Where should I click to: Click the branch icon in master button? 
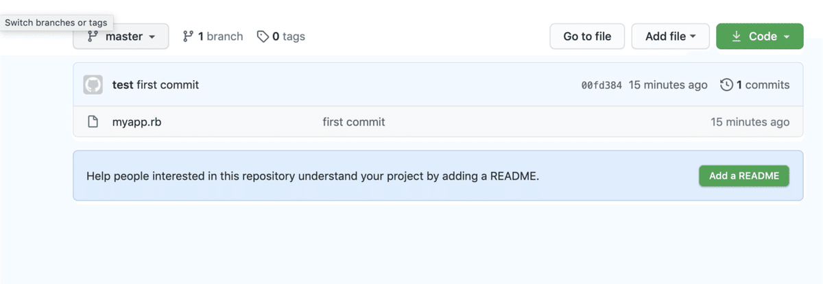93,36
